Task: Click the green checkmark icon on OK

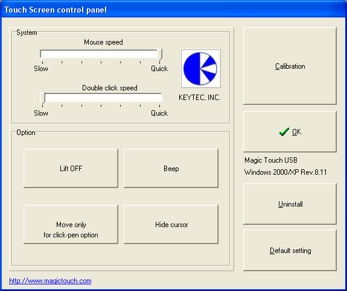Action: pyautogui.click(x=284, y=132)
